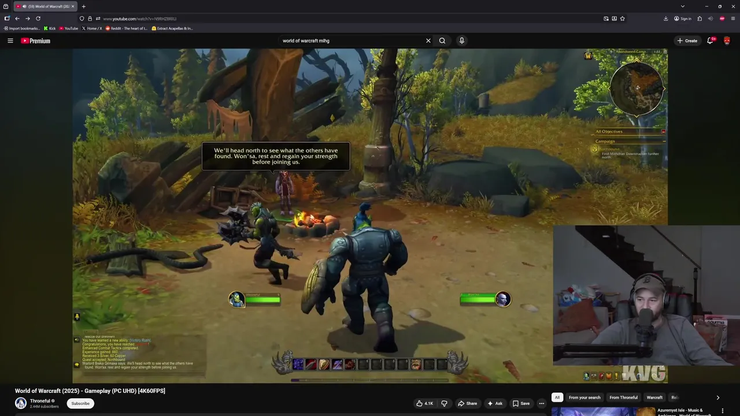Viewport: 740px width, 416px height.
Task: Like the video with 4.1K thumbs up
Action: coord(424,403)
